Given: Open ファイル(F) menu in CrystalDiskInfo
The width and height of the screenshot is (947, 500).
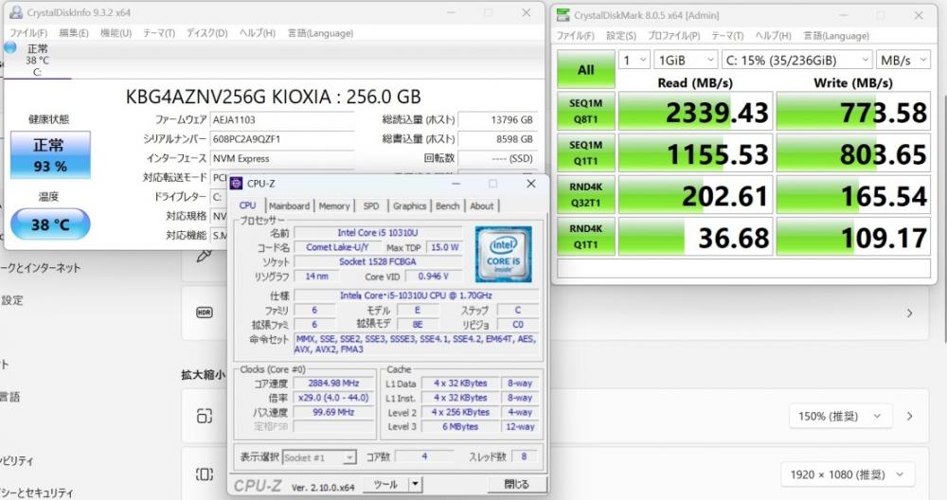Looking at the screenshot, I should click(x=28, y=33).
